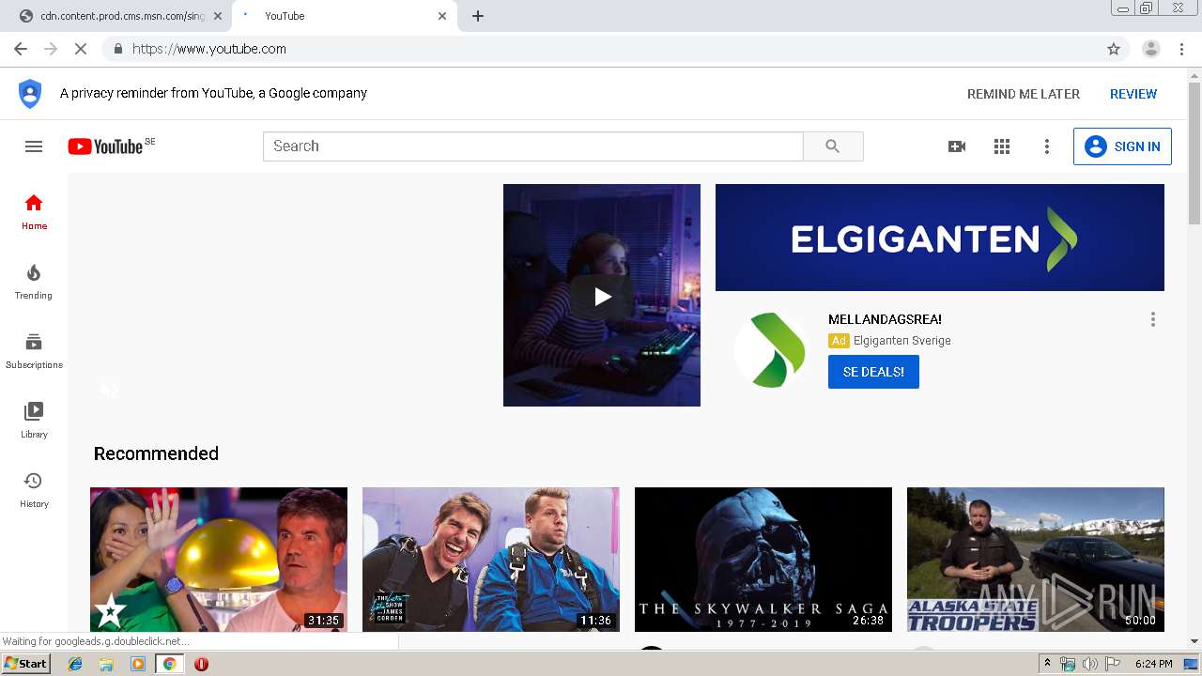Focus the YouTube search field
Image resolution: width=1202 pixels, height=676 pixels.
(533, 146)
